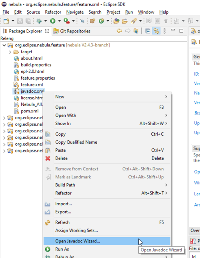Click the Back arrow in Package Explorer
200x258 pixels.
120,31
